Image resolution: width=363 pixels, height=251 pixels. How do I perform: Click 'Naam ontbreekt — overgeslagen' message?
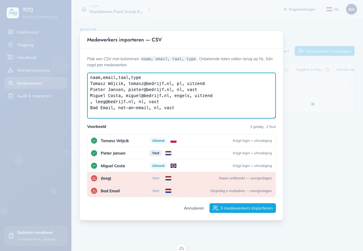click(245, 178)
